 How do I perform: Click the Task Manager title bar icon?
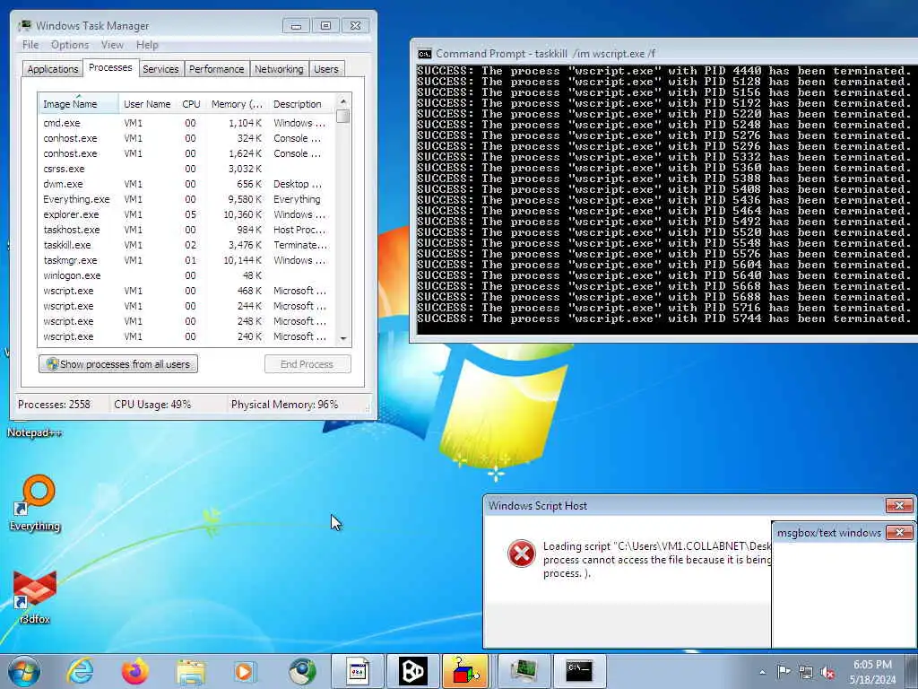coord(24,25)
